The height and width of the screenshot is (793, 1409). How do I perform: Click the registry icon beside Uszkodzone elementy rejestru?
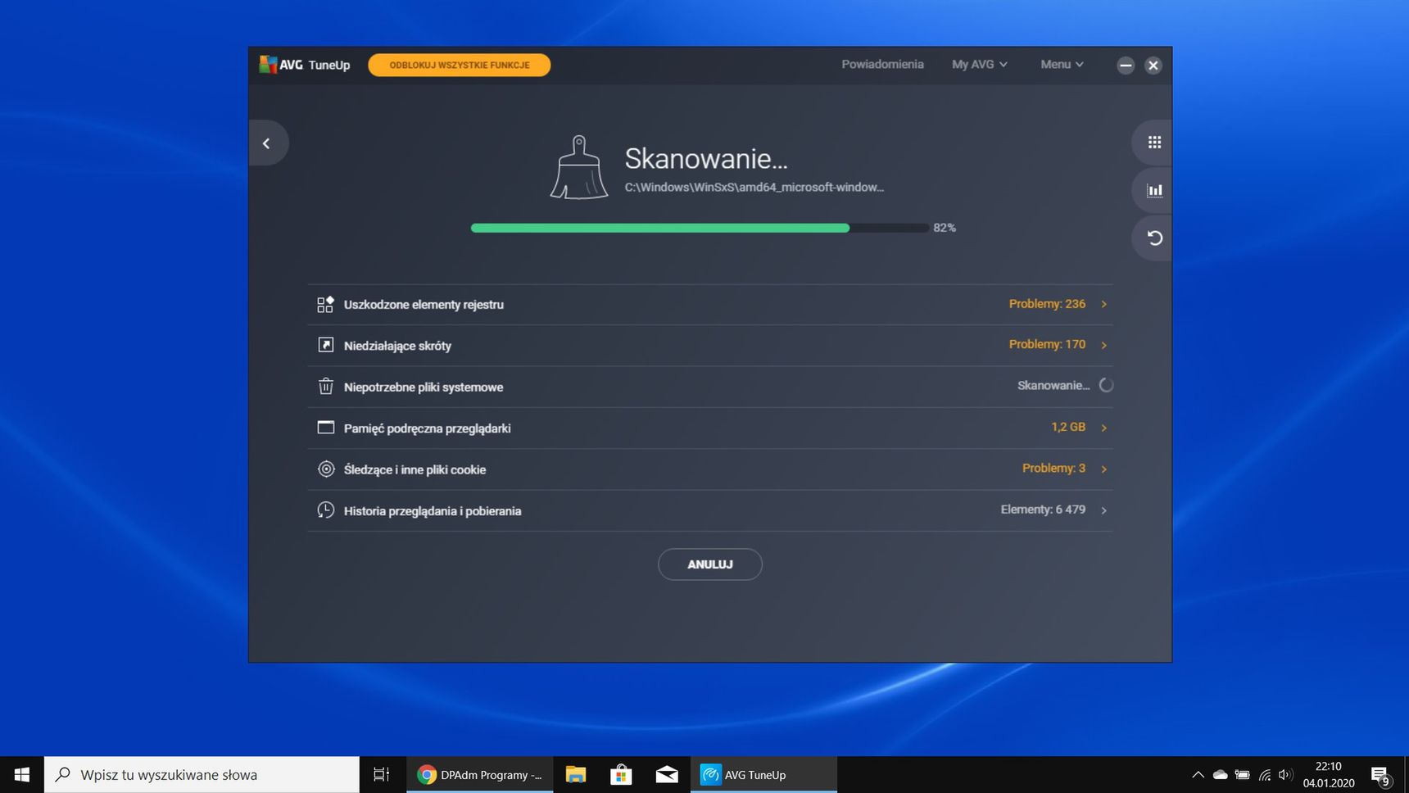coord(325,304)
